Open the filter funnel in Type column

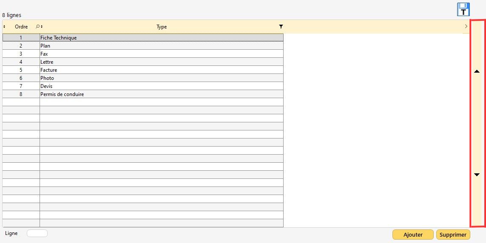coord(281,27)
